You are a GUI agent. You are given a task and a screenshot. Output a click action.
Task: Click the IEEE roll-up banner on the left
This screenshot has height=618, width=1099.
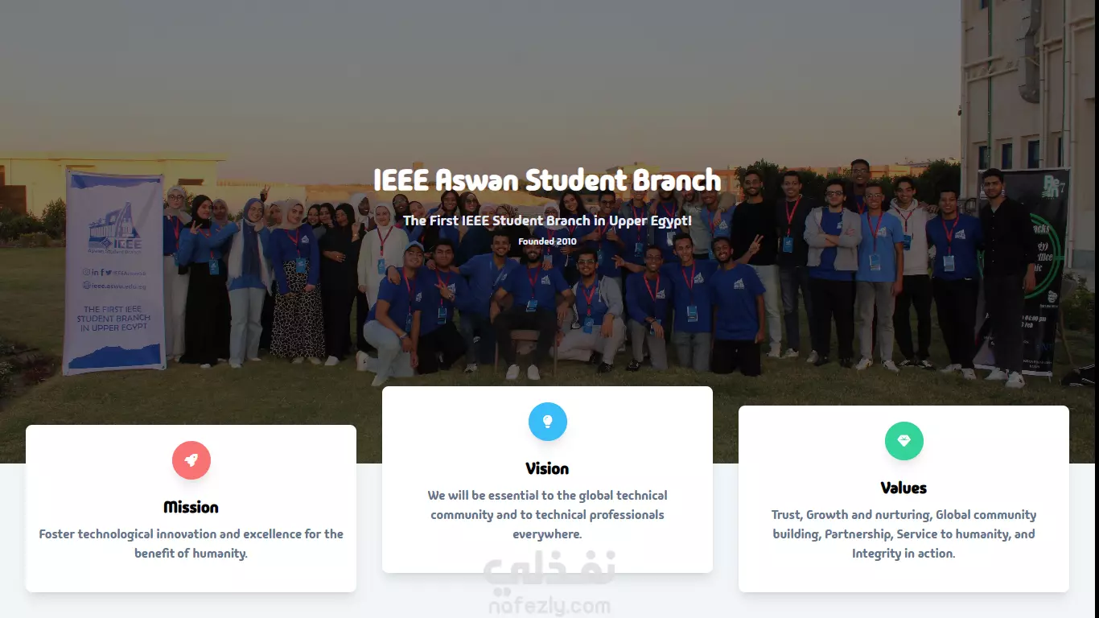(x=113, y=273)
